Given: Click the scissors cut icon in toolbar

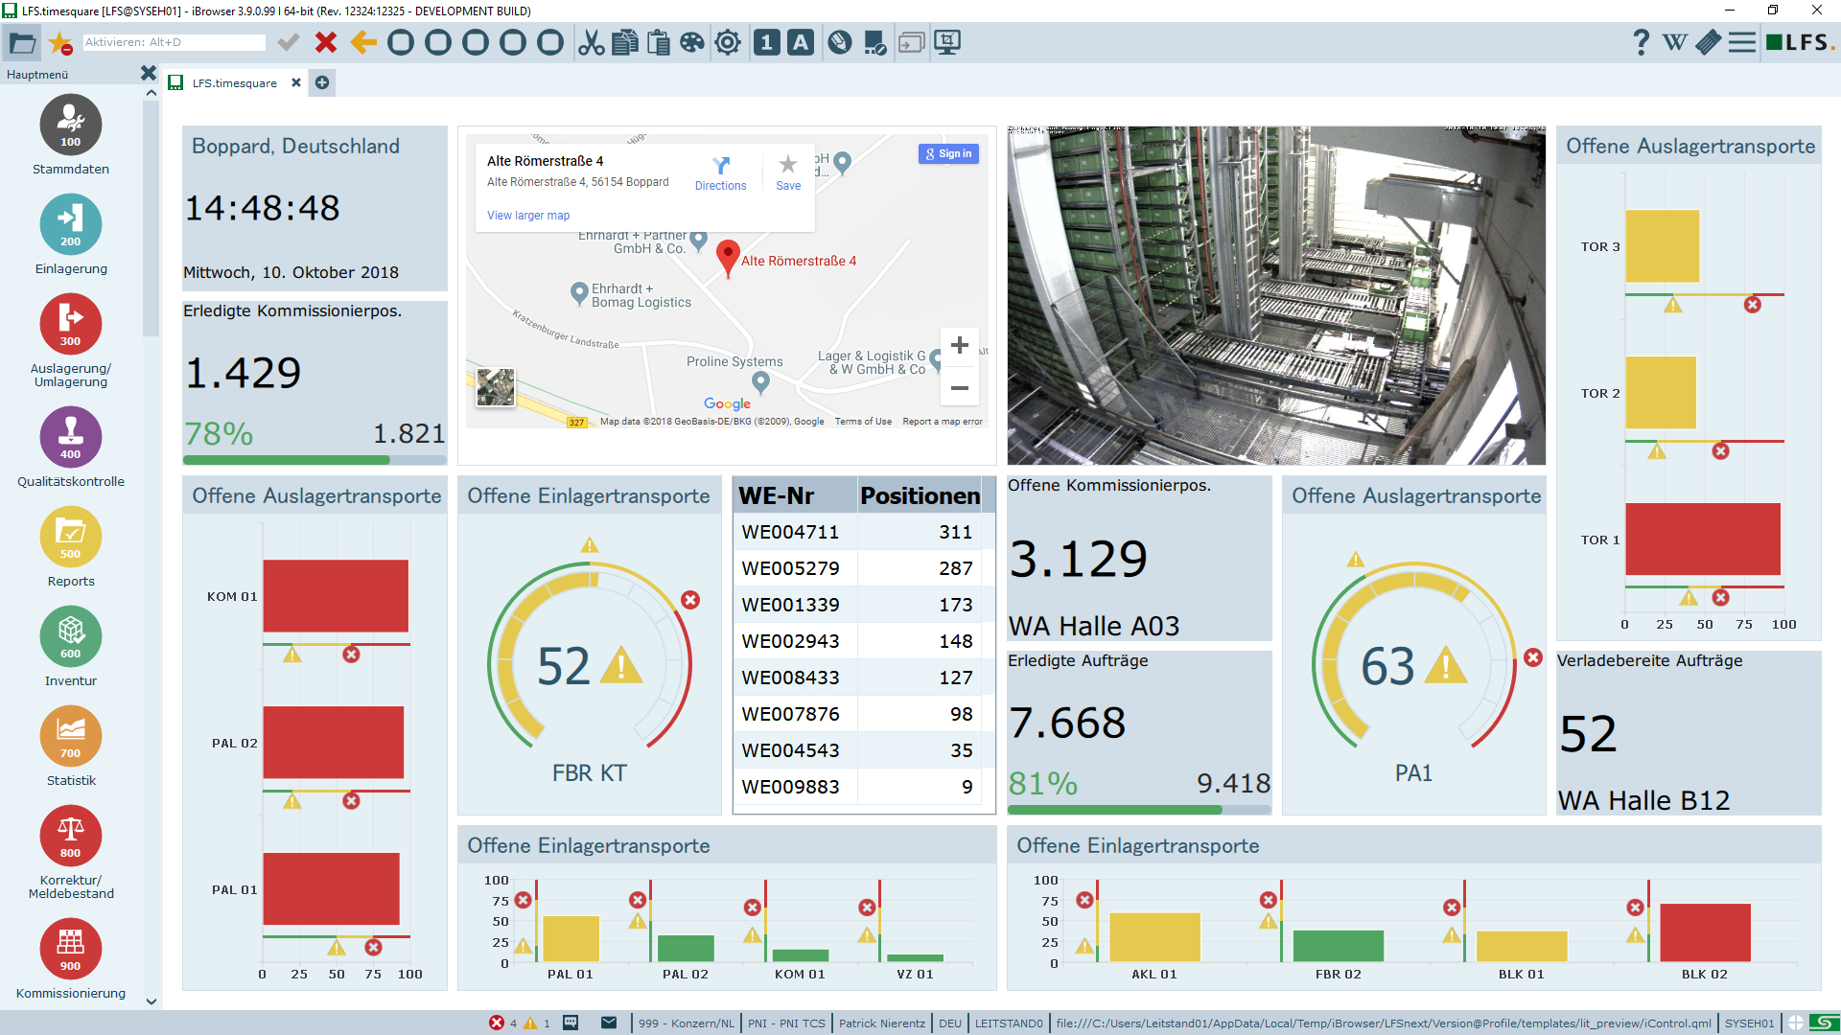Looking at the screenshot, I should coord(591,42).
